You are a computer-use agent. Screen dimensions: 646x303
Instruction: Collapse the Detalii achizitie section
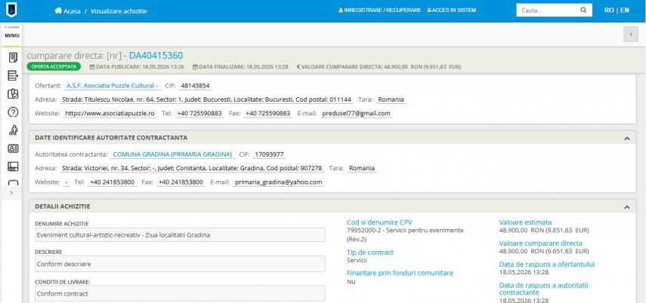point(626,207)
